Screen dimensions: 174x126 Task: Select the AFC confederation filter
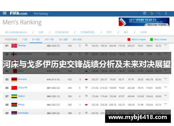click(126, 32)
